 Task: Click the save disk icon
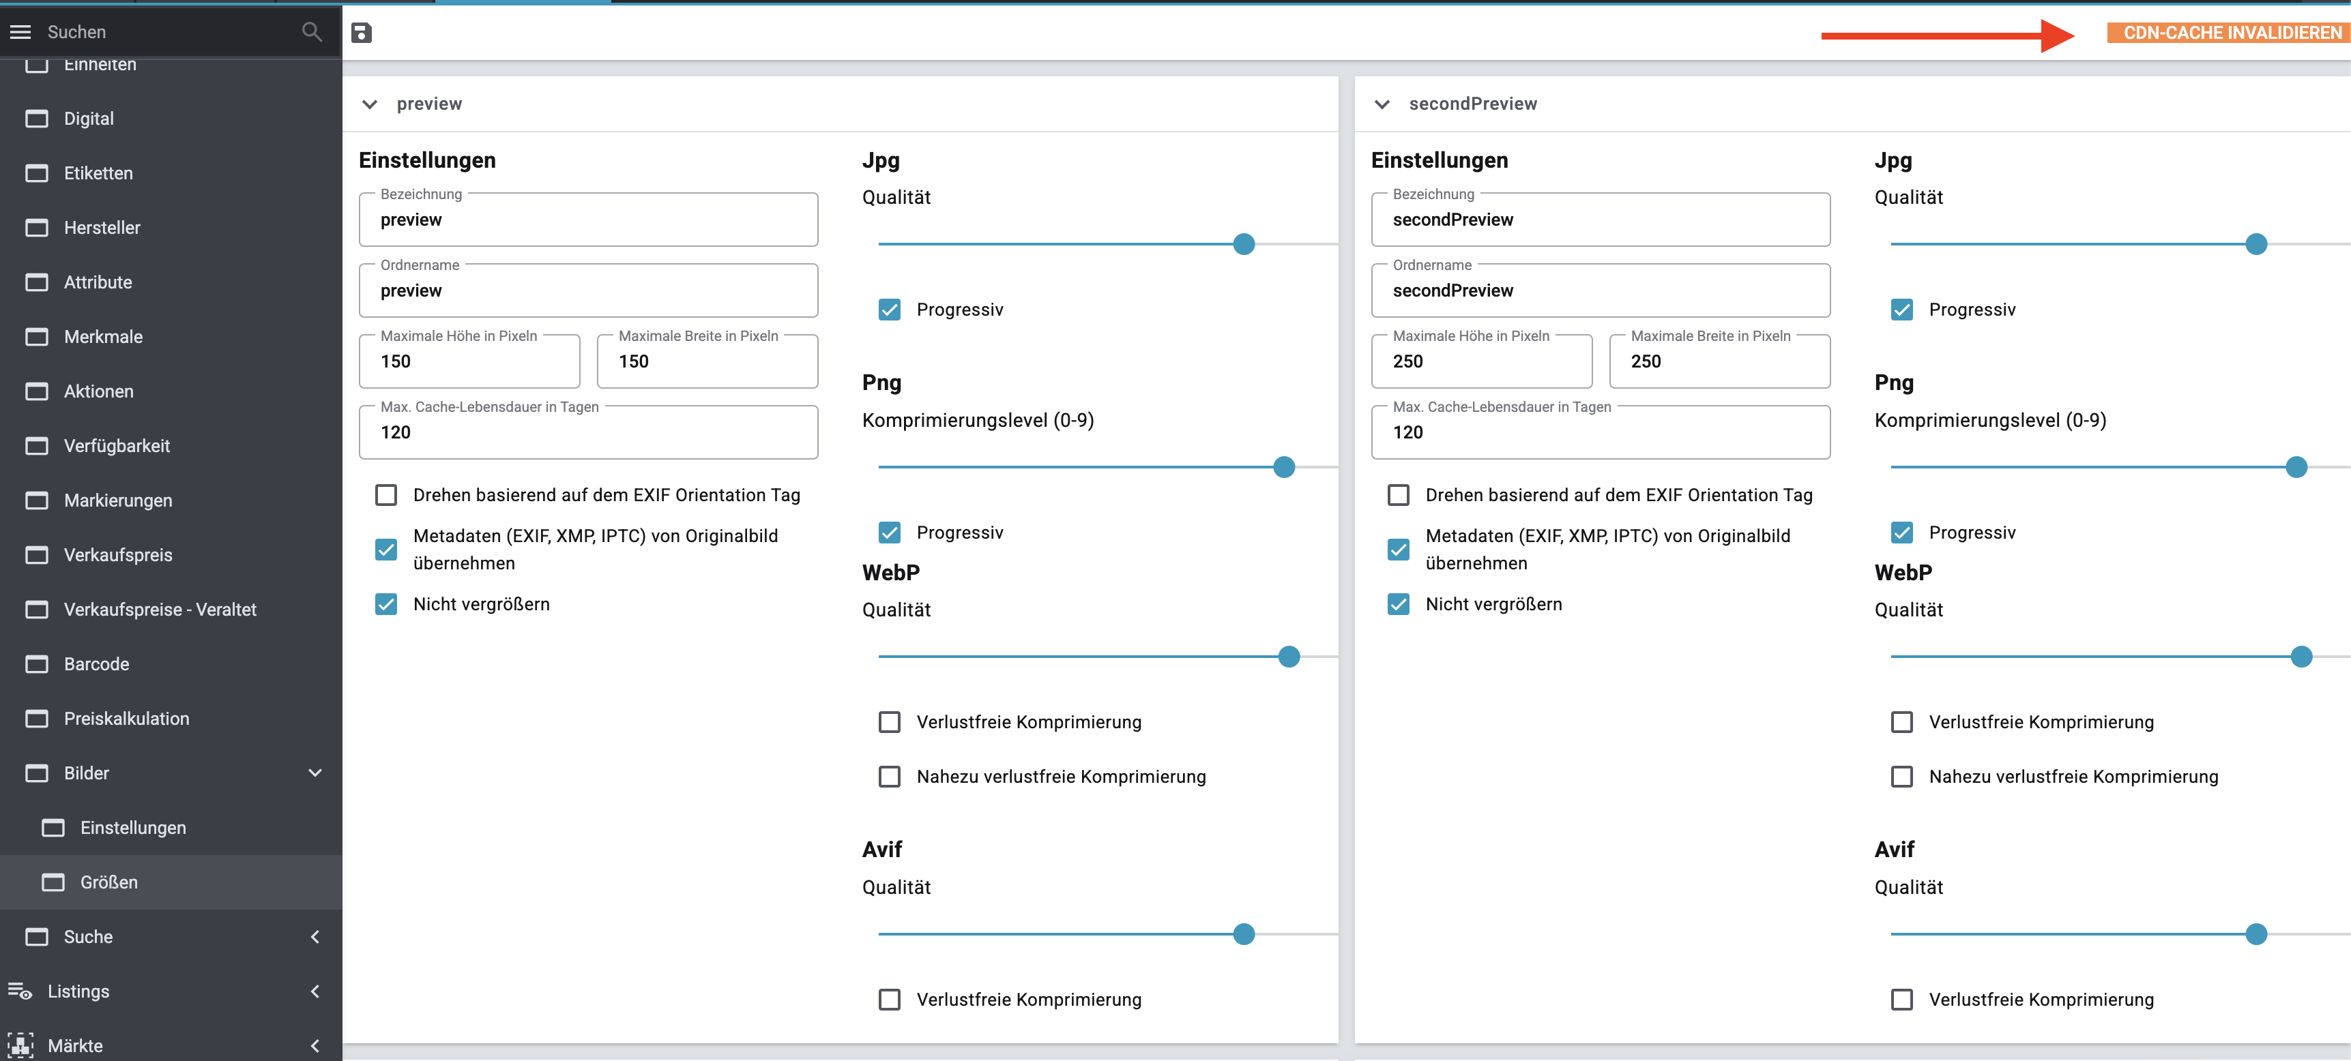coord(362,33)
